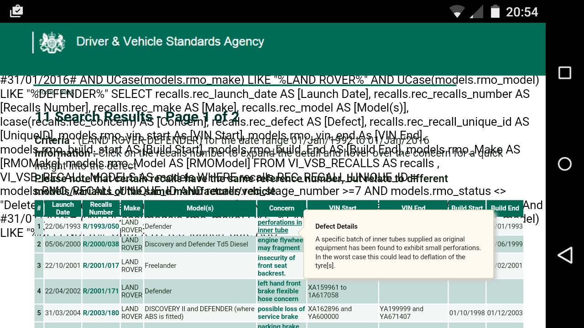Click the Concern column header

coord(282,208)
